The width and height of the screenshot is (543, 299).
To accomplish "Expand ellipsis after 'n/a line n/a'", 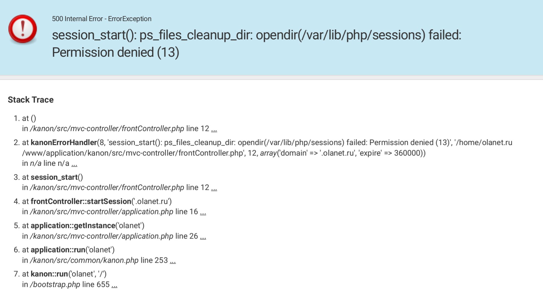I will click(x=74, y=164).
